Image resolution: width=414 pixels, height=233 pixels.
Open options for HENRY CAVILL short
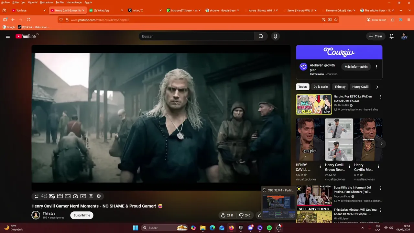[320, 166]
